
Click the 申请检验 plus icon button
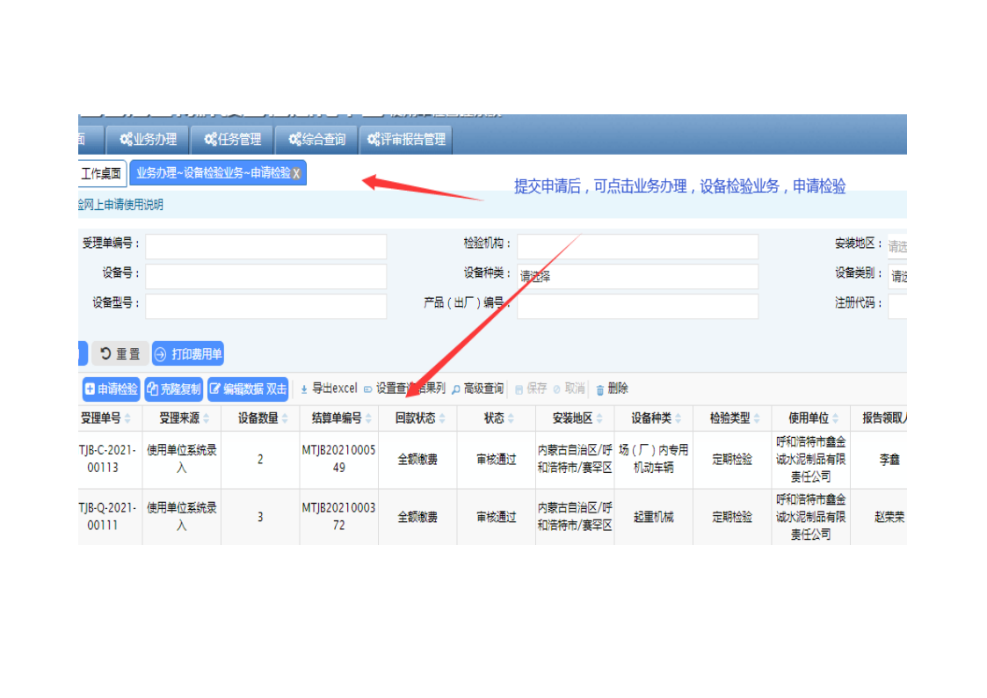[111, 389]
